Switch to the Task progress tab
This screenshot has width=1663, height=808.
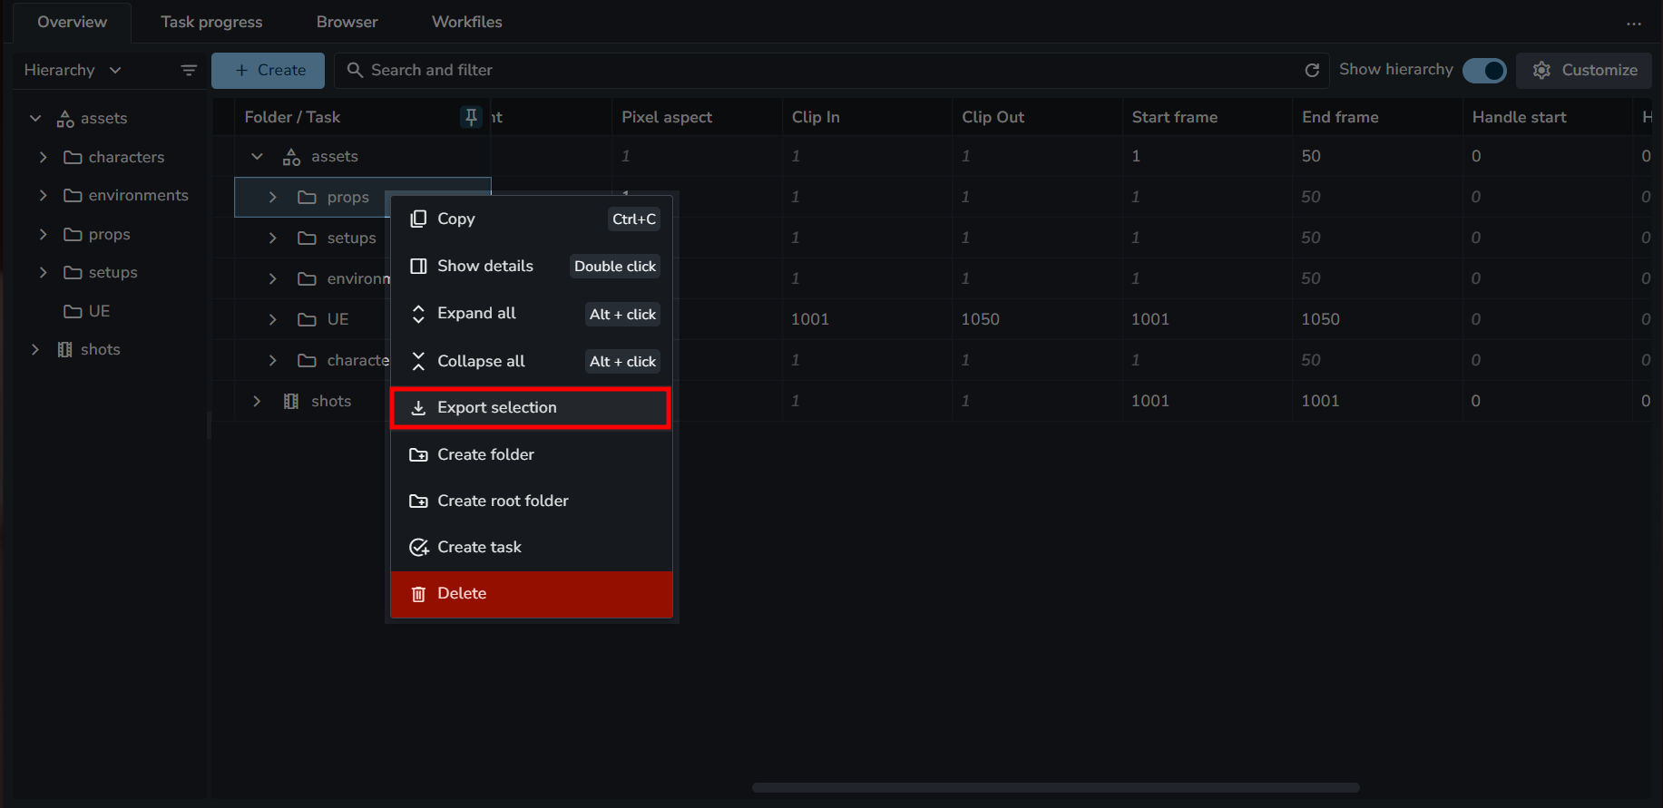click(x=211, y=22)
